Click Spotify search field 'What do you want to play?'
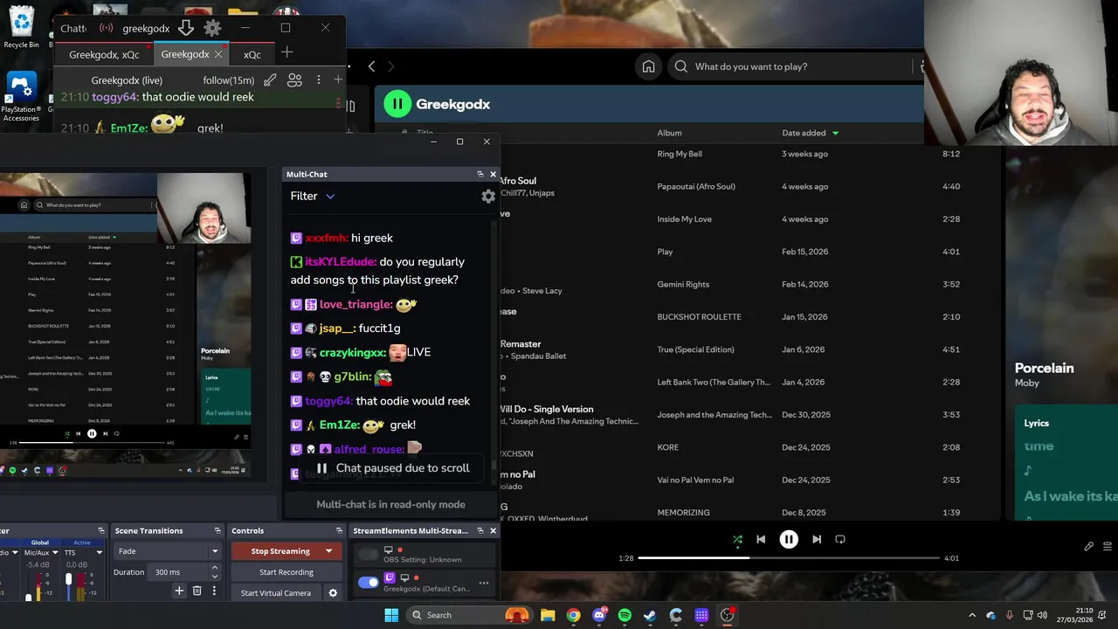 pyautogui.click(x=795, y=66)
